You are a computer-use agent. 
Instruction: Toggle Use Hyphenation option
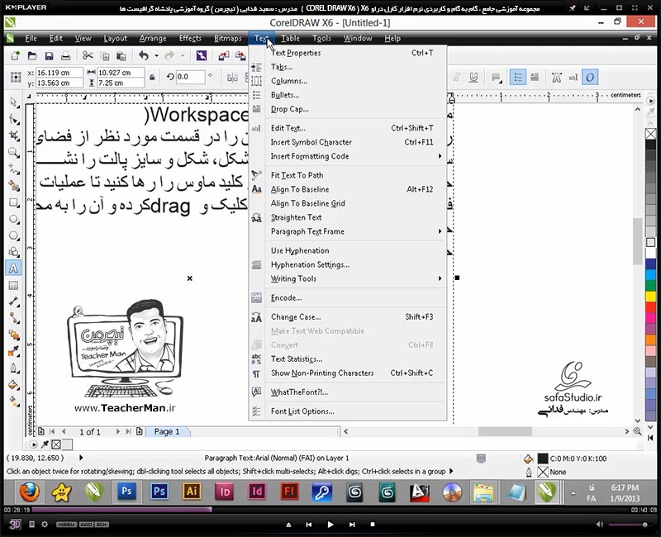(x=348, y=250)
